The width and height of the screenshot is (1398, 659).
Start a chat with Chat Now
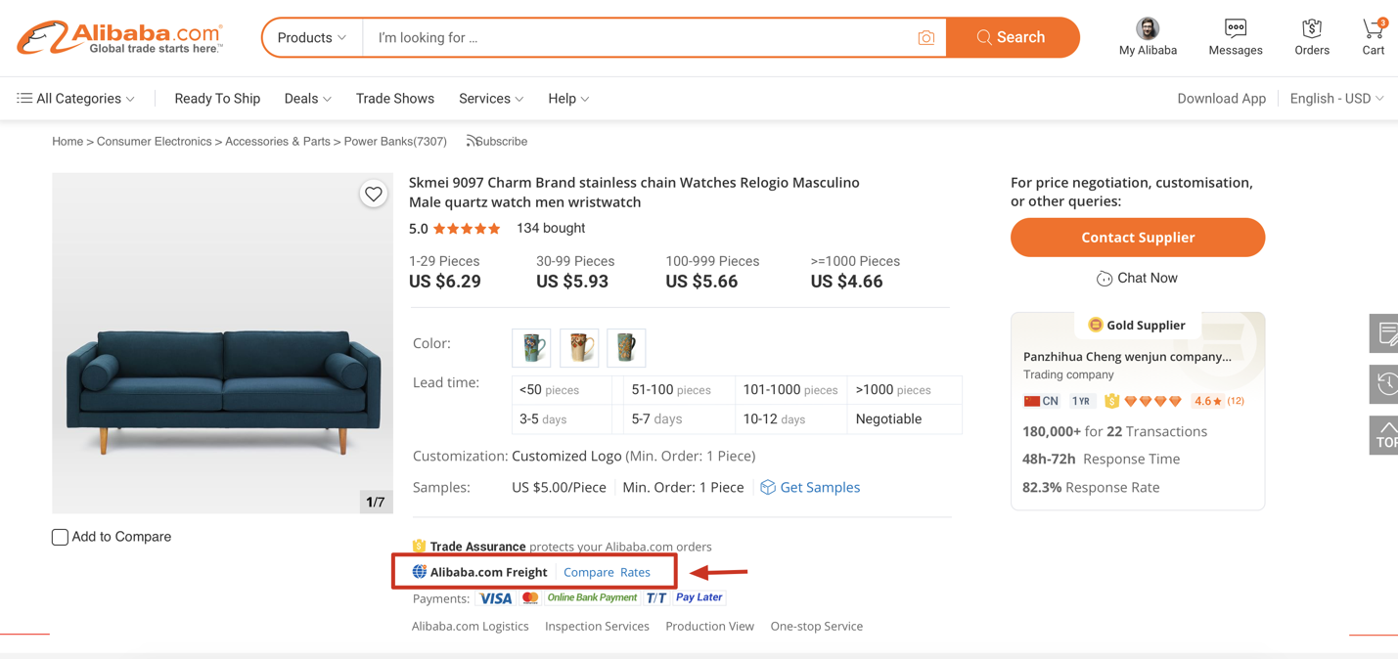pyautogui.click(x=1137, y=279)
